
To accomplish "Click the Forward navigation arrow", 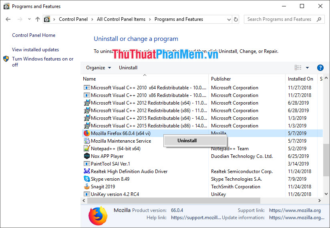I will [20, 19].
